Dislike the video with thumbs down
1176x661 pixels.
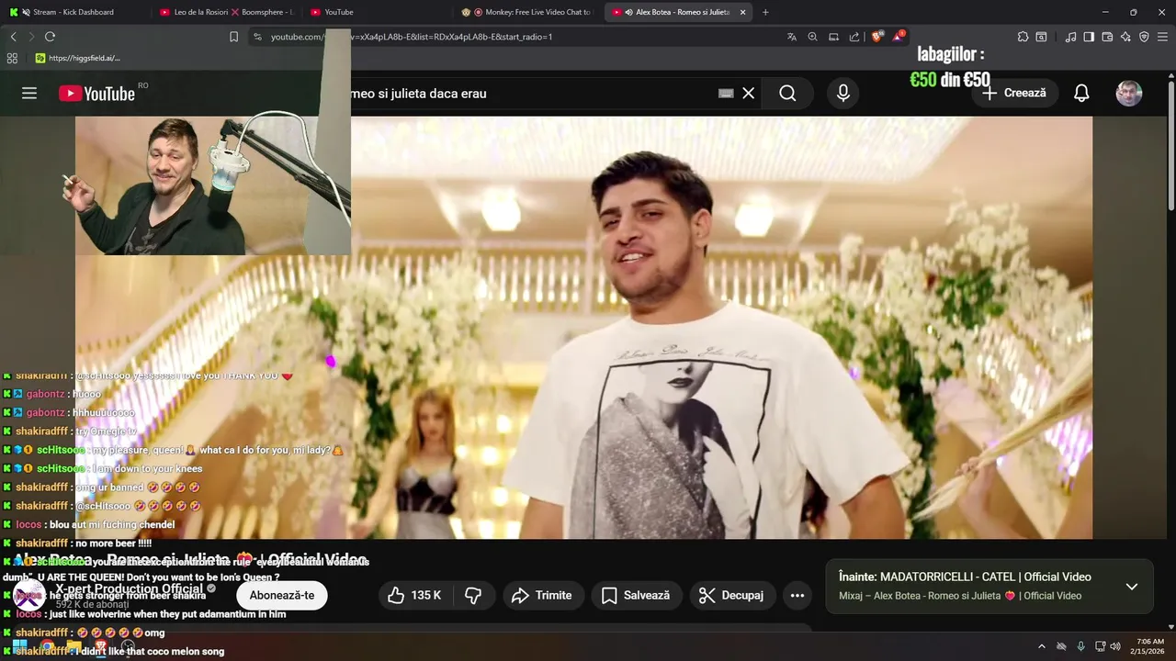click(x=473, y=595)
